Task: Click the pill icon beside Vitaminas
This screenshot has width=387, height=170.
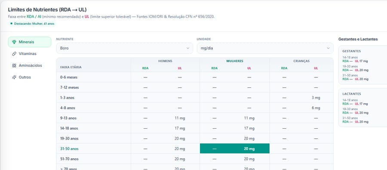Action: click(x=14, y=54)
